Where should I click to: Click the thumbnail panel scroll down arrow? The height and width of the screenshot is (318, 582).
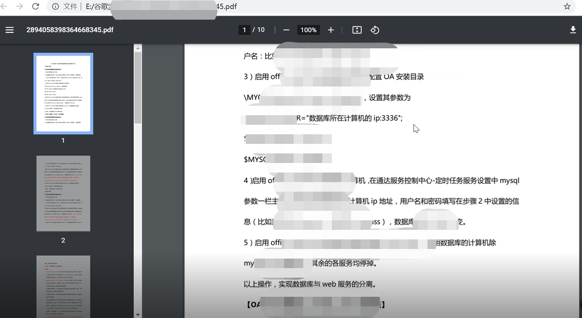pyautogui.click(x=138, y=315)
